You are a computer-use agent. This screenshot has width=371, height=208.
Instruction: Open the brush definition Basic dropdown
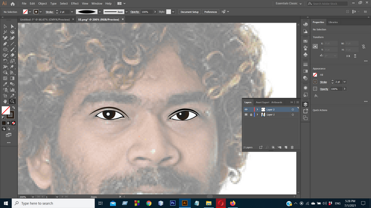click(126, 12)
